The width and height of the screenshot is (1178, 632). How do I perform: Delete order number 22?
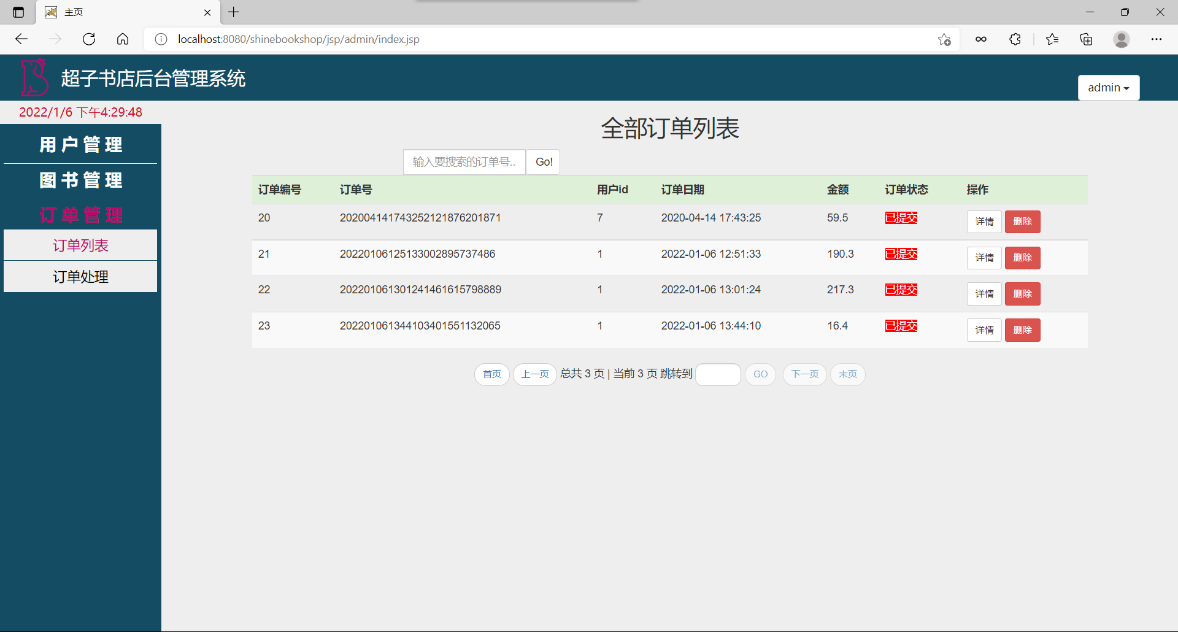click(x=1022, y=294)
